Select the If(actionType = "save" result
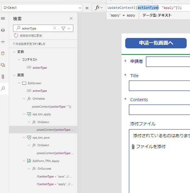 54,177
